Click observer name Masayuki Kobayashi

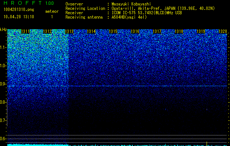point(131,4)
